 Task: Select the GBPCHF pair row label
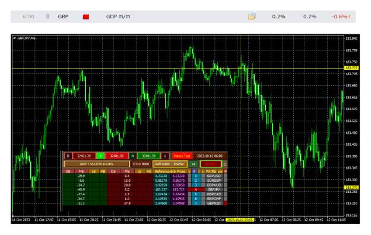pyautogui.click(x=214, y=199)
